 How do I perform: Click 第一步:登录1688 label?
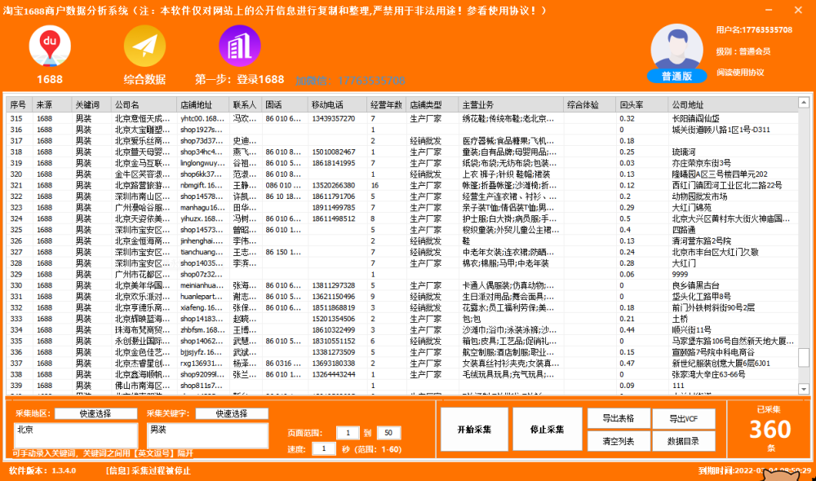coord(239,80)
